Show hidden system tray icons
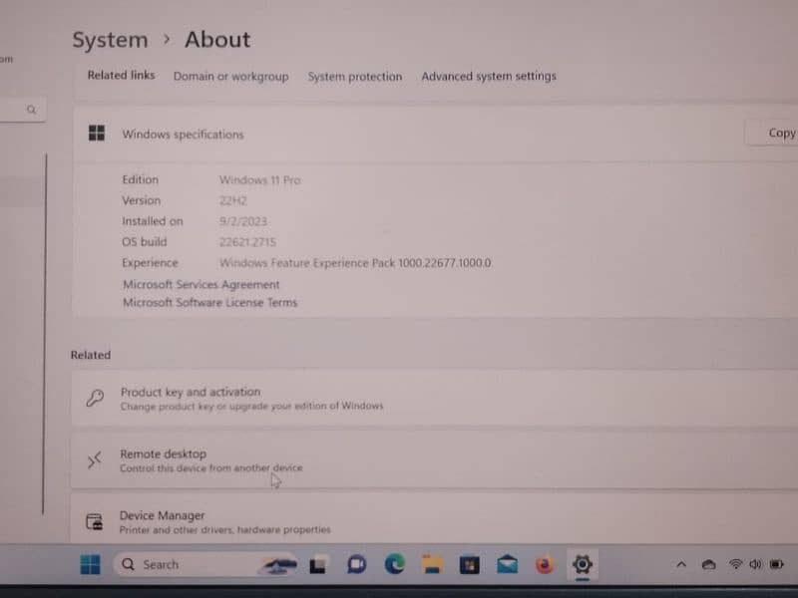798x598 pixels. 681,565
